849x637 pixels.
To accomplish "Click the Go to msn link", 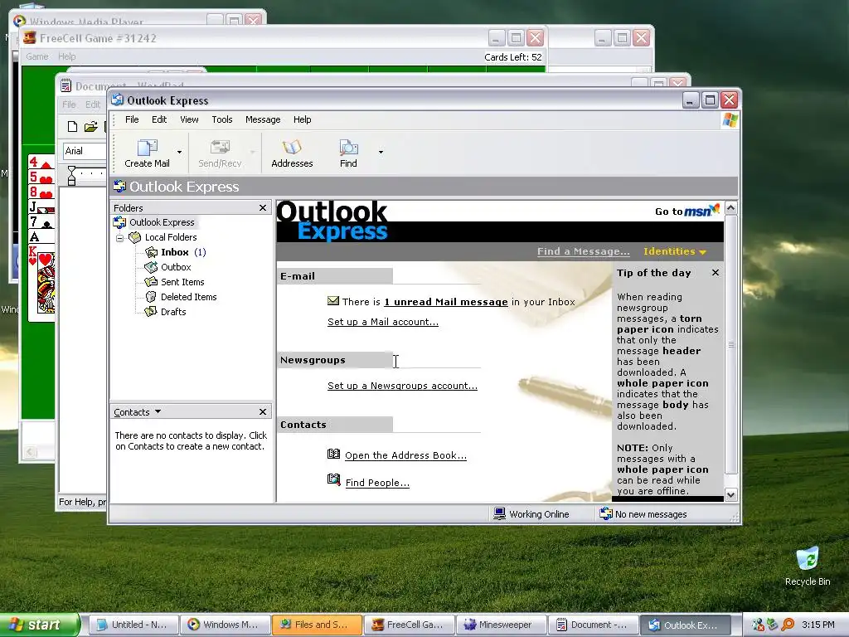I will click(687, 210).
